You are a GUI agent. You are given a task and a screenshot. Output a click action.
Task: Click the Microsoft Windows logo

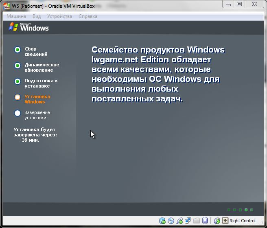coord(28,27)
